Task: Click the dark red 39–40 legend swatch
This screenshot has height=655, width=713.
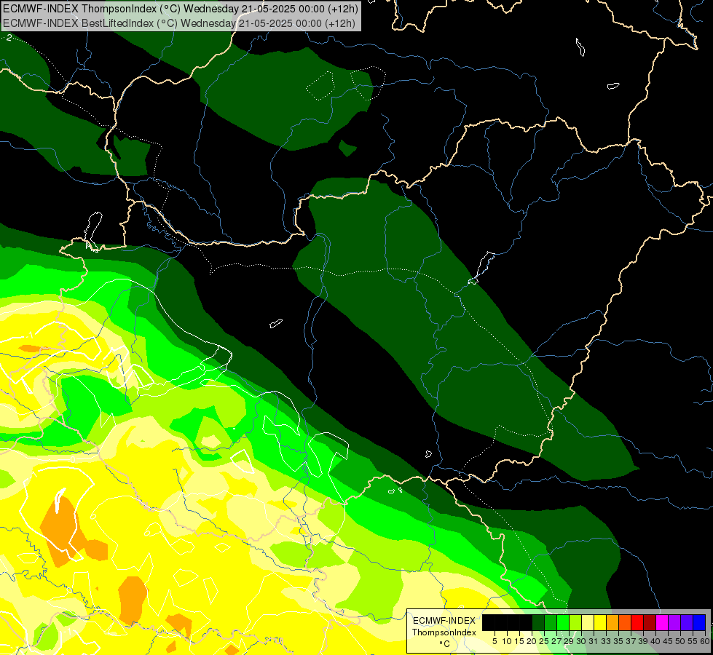Action: [x=650, y=622]
